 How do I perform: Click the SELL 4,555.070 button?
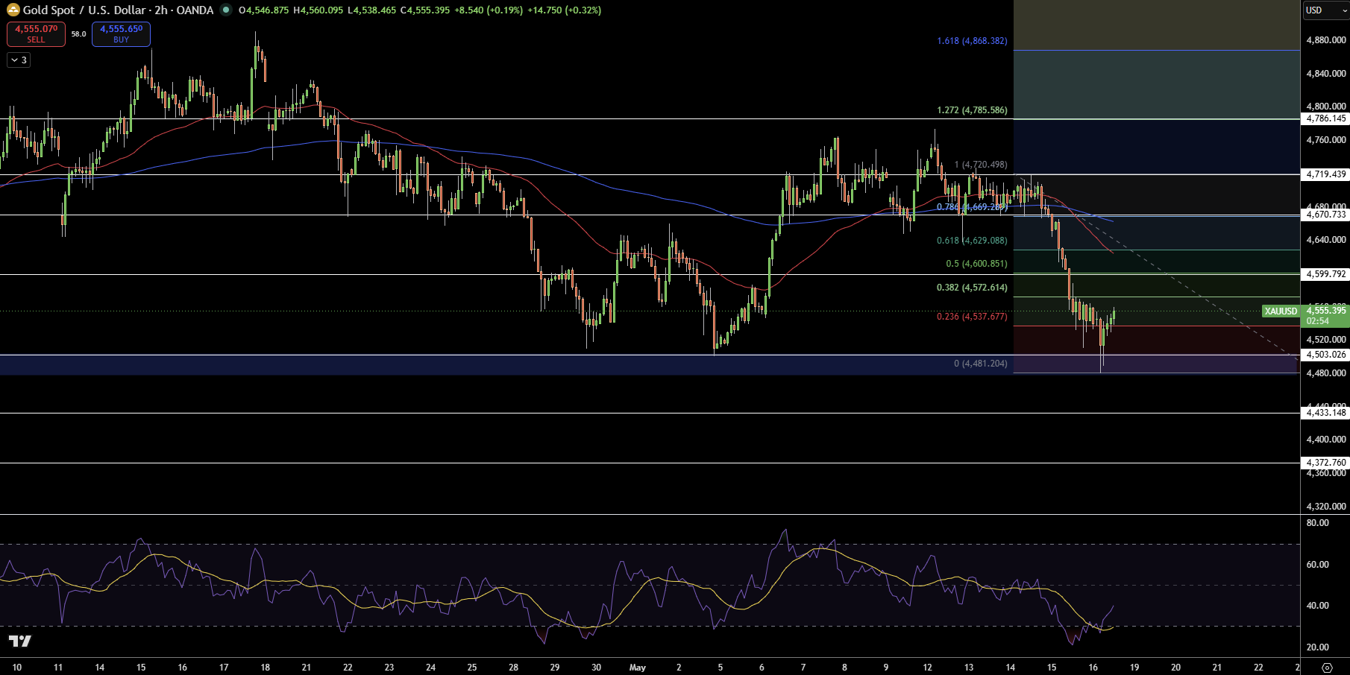[x=36, y=34]
